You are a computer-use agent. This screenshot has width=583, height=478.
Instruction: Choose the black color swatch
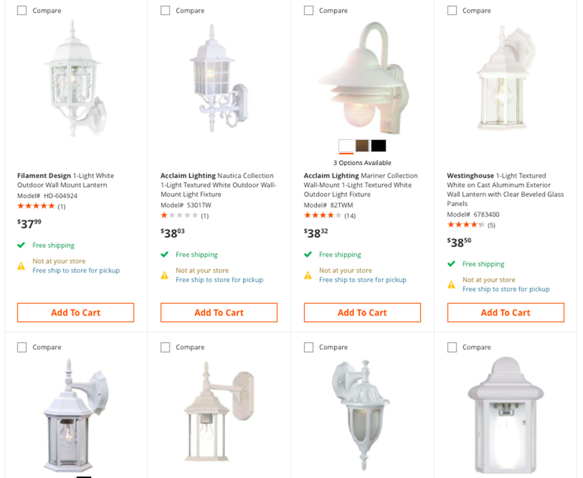pyautogui.click(x=378, y=145)
